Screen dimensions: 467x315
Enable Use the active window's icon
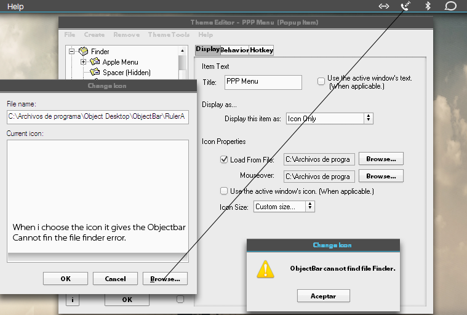point(224,191)
